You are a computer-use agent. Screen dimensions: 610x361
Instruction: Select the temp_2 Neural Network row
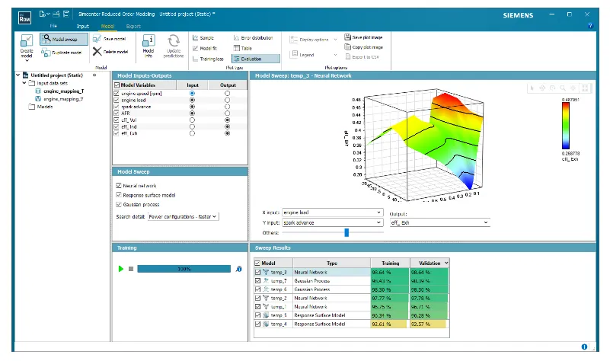tap(351, 298)
